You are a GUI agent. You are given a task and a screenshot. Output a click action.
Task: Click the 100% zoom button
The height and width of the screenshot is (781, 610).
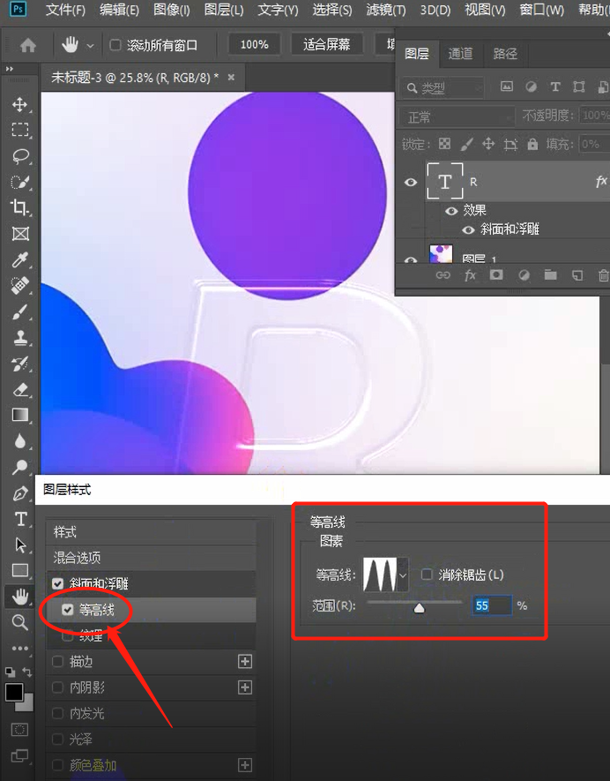[254, 45]
